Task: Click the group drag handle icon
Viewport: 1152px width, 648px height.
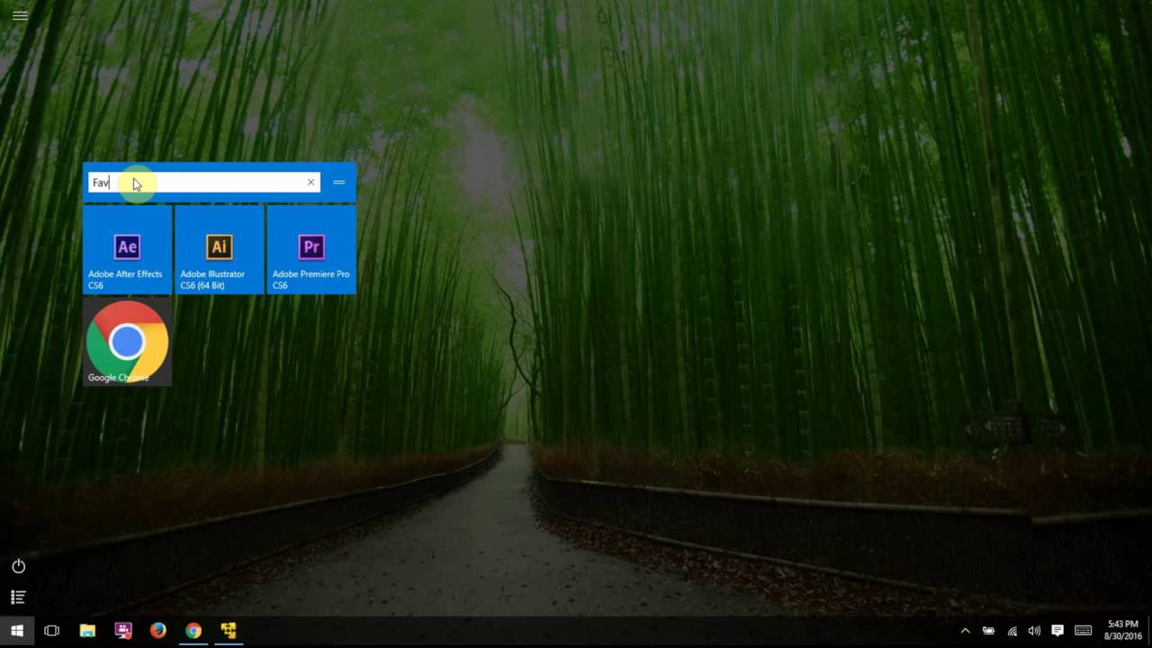Action: [x=338, y=183]
